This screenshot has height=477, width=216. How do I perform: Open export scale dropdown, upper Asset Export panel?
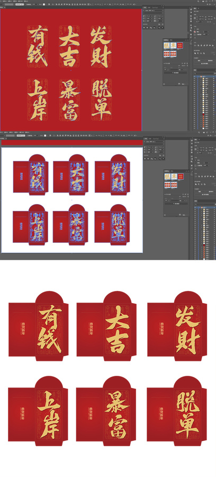168,69
